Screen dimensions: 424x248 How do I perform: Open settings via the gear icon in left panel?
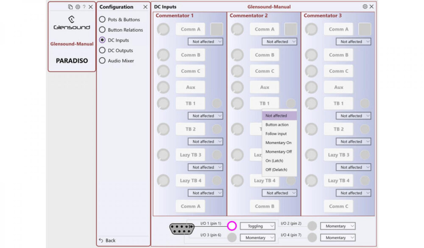click(x=78, y=7)
